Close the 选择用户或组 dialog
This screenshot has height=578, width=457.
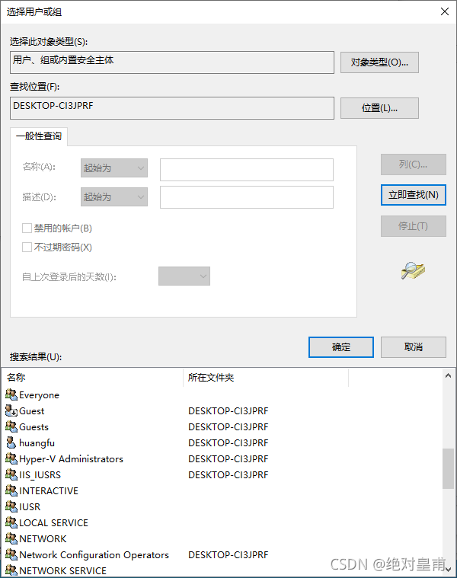(445, 11)
